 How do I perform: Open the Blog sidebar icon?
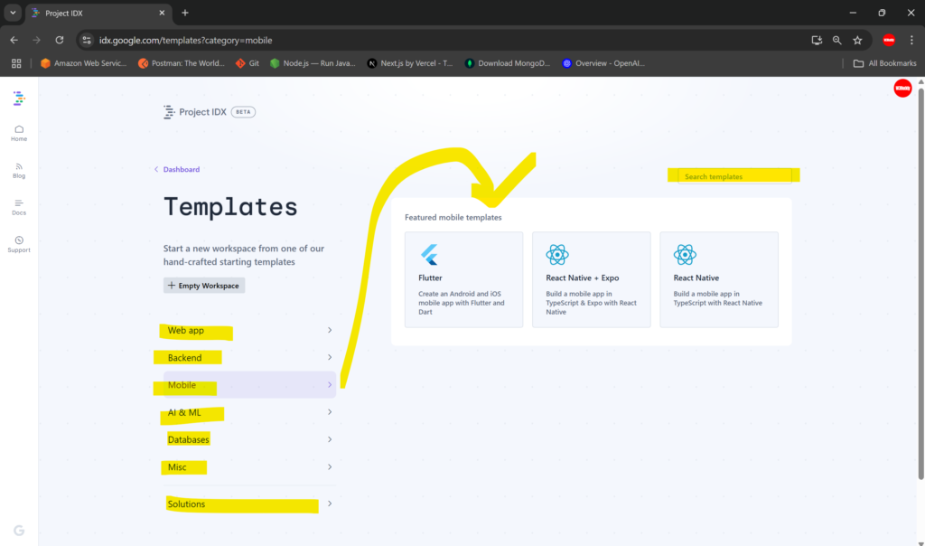(x=19, y=171)
